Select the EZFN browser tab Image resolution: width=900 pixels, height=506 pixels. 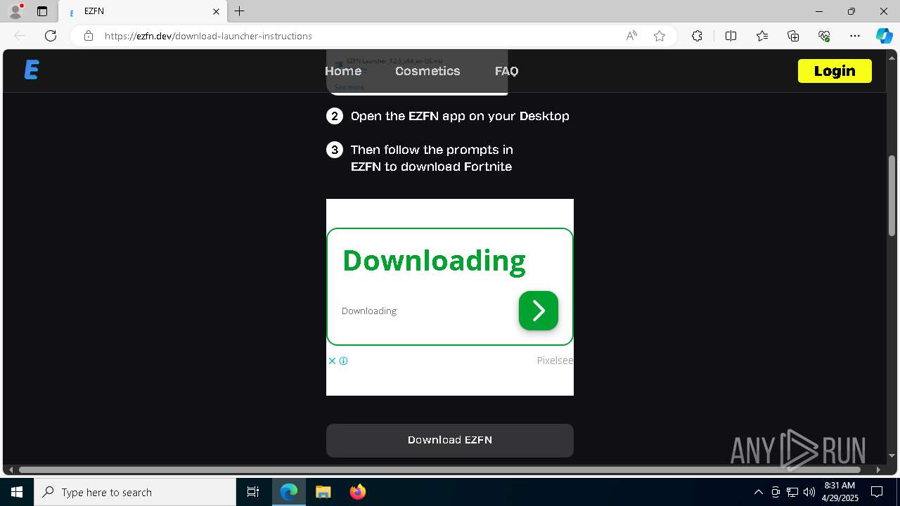pos(143,11)
